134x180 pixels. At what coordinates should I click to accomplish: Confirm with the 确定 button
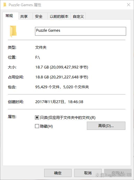(x=58, y=173)
